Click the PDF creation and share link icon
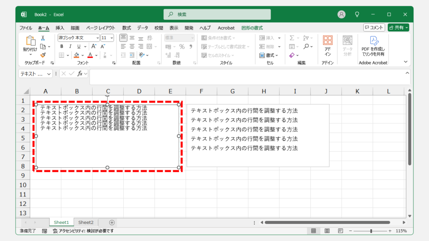This screenshot has width=429, height=241. (373, 46)
